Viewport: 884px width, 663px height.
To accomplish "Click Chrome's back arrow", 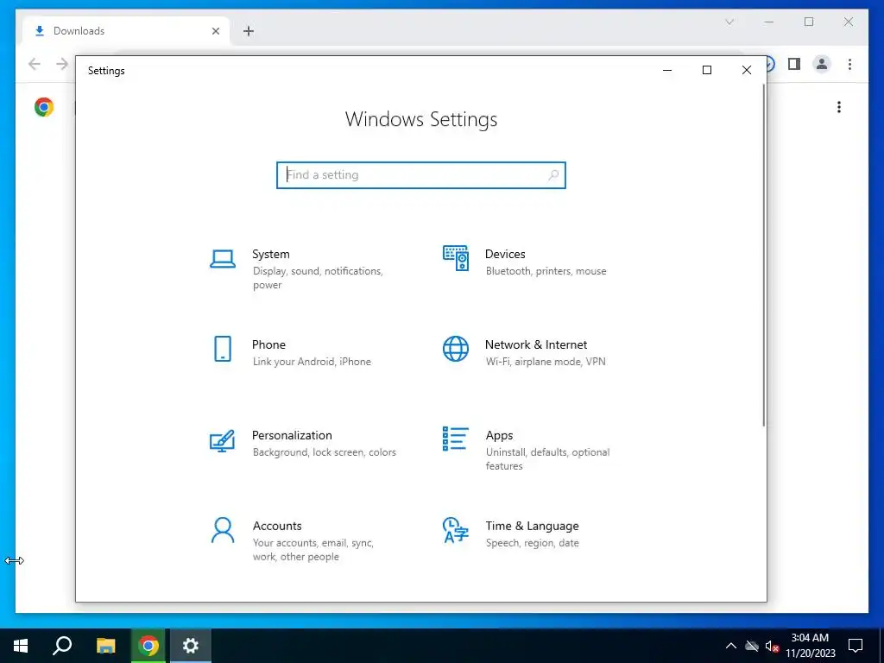I will (35, 64).
